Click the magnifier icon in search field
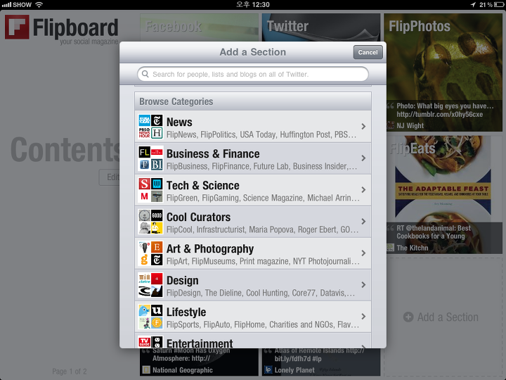Image resolution: width=506 pixels, height=380 pixels. click(x=145, y=75)
